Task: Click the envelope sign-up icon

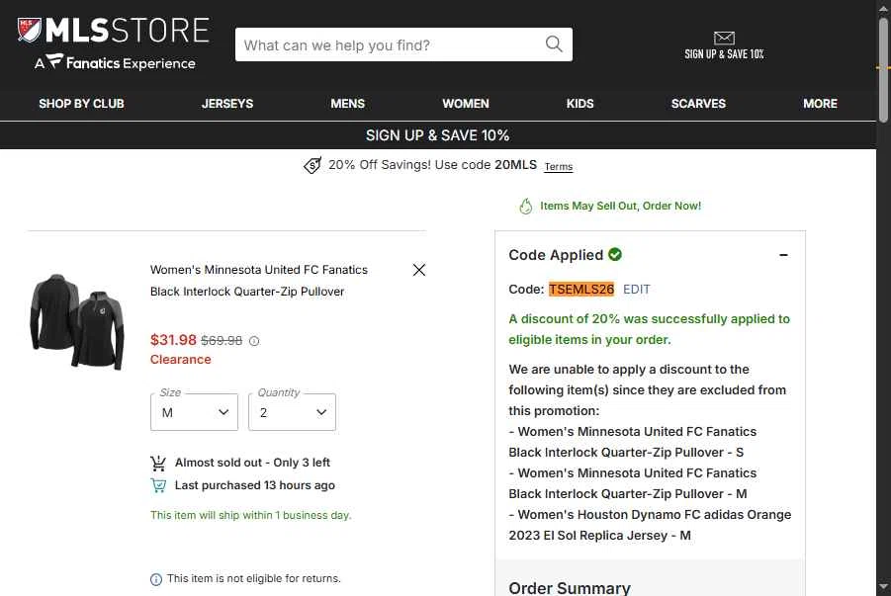Action: point(724,39)
